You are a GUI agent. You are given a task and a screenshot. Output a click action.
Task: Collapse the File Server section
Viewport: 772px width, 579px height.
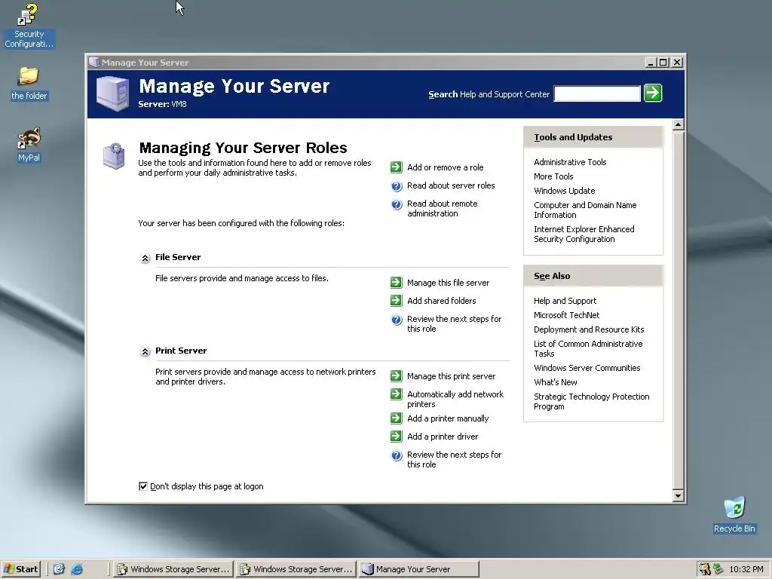pyautogui.click(x=145, y=258)
